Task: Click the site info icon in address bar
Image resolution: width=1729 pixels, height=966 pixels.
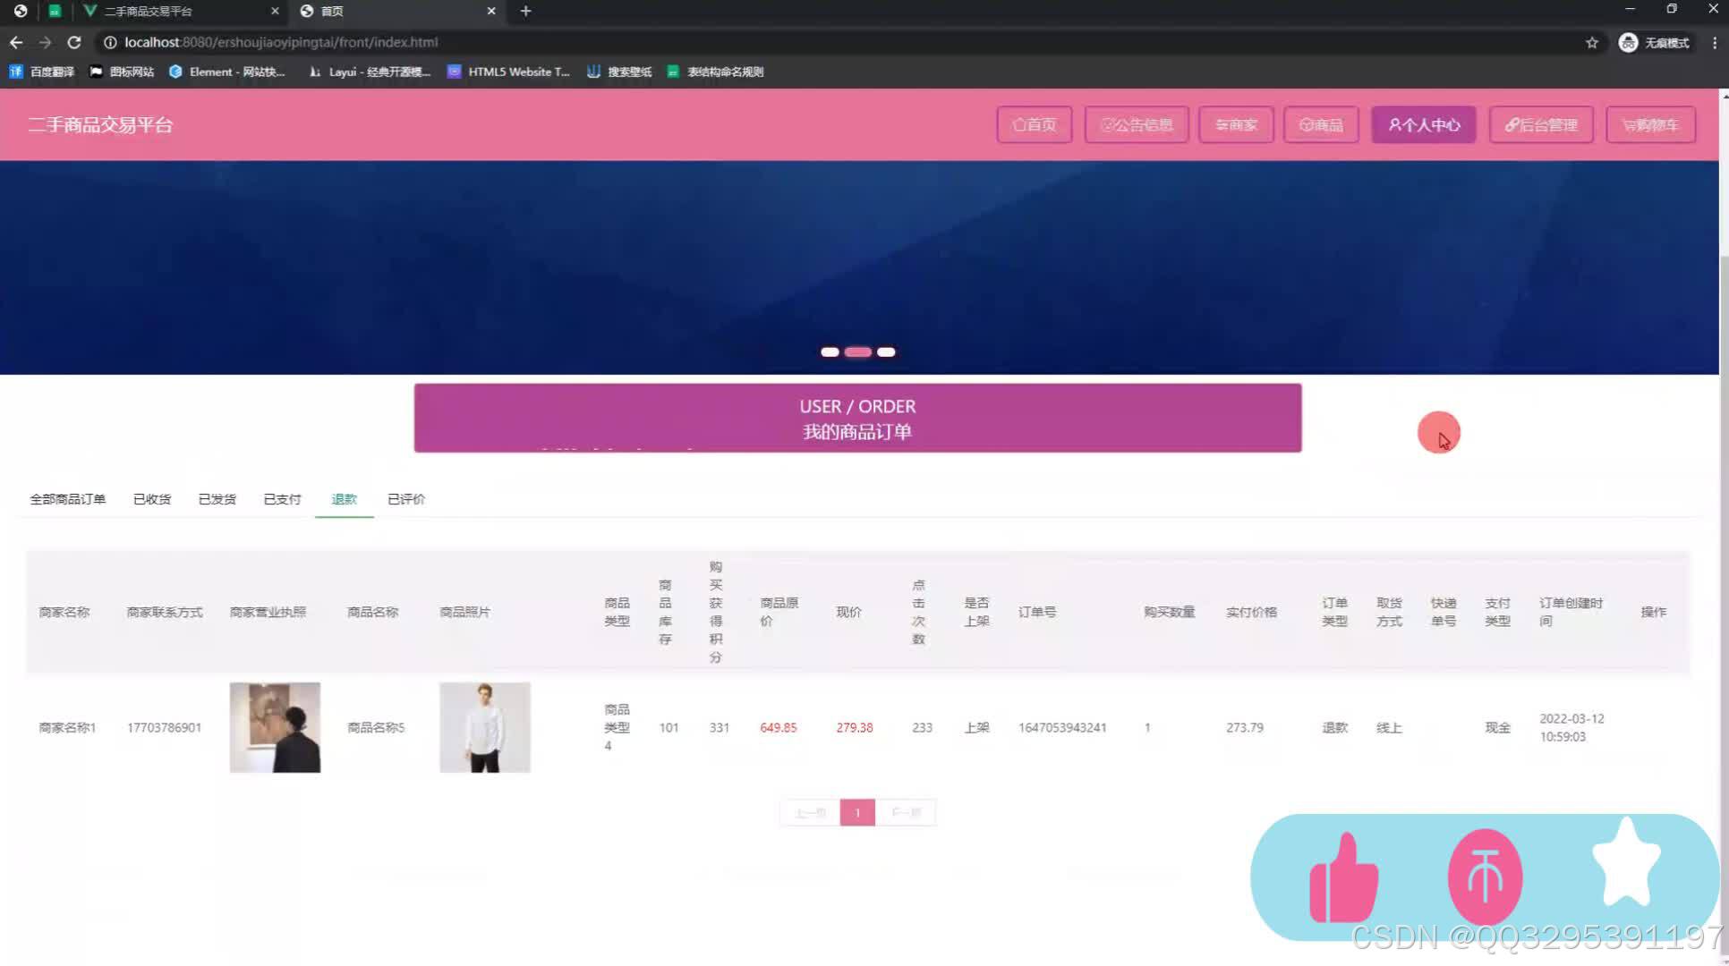Action: tap(110, 42)
